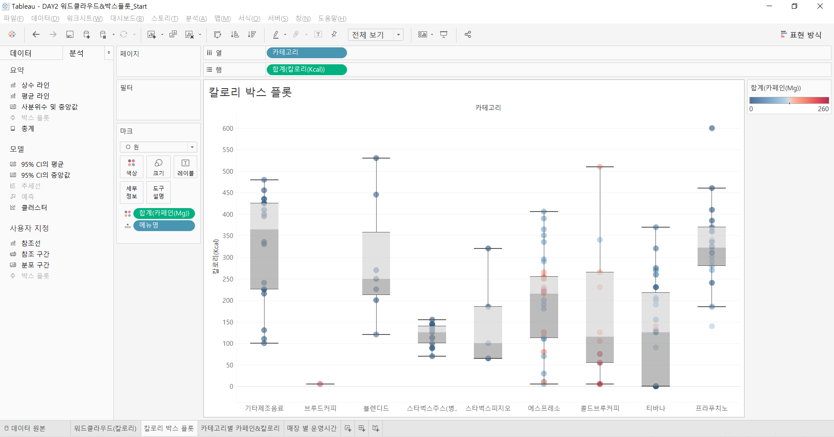Show or hide cards toolbar icon

tap(423, 34)
